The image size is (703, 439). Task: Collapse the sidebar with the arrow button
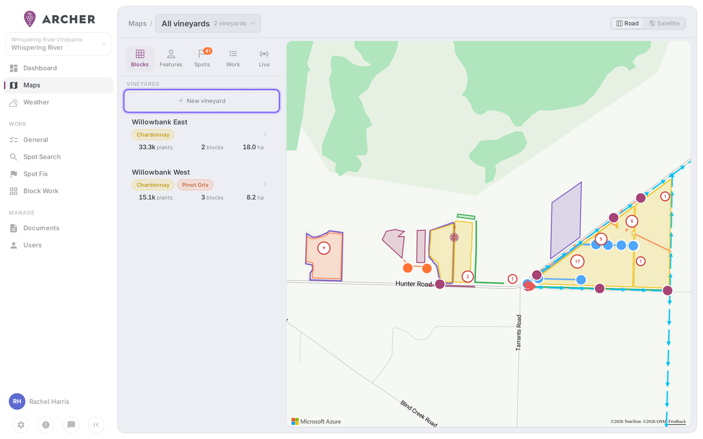click(96, 425)
